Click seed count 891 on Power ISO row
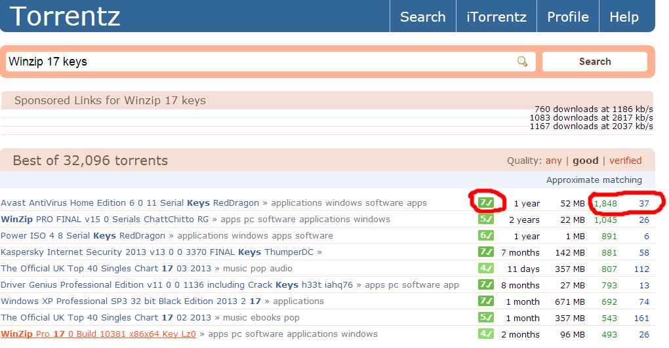The image size is (669, 348). click(x=609, y=237)
